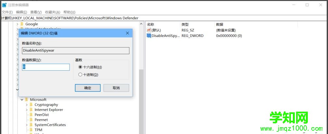Image resolution: width=328 pixels, height=134 pixels.
Task: Select the Internet Explorer tree label
Action: pos(49,110)
